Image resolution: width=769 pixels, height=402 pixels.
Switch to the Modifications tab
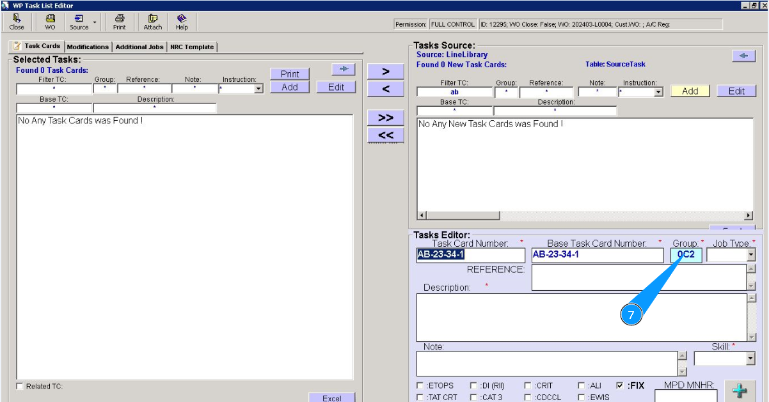pos(88,47)
